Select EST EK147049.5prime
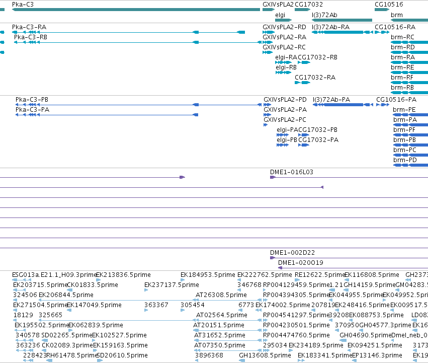 coord(69,310)
